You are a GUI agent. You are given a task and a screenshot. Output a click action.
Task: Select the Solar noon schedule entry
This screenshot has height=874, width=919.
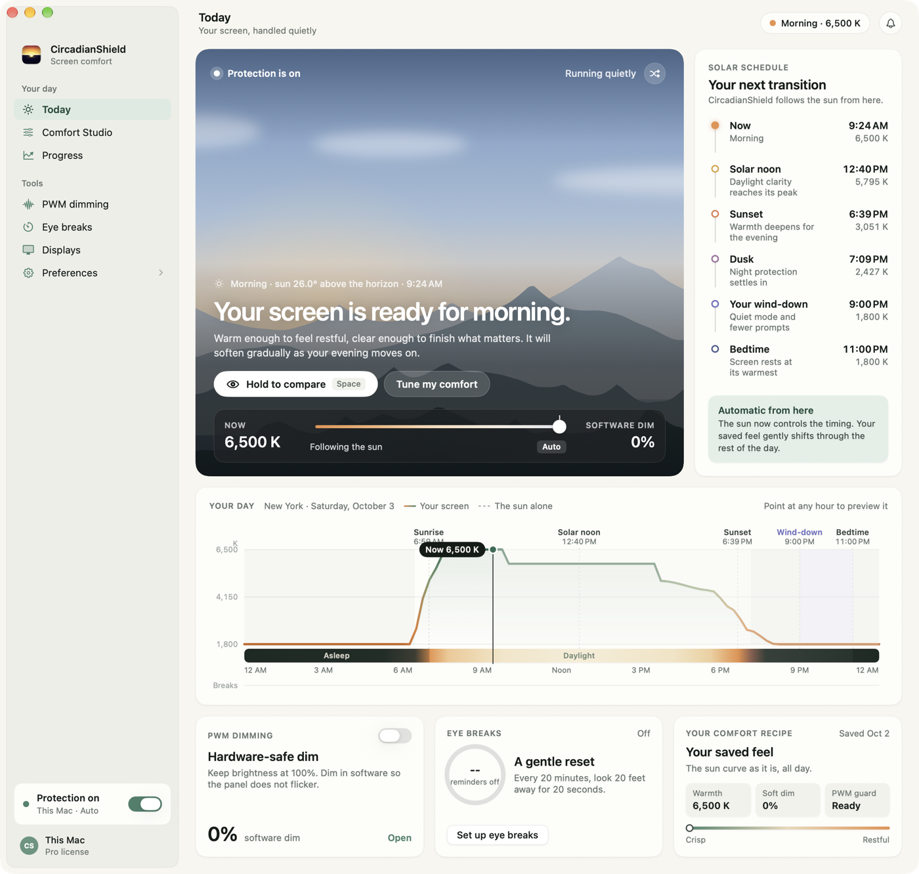coord(798,180)
